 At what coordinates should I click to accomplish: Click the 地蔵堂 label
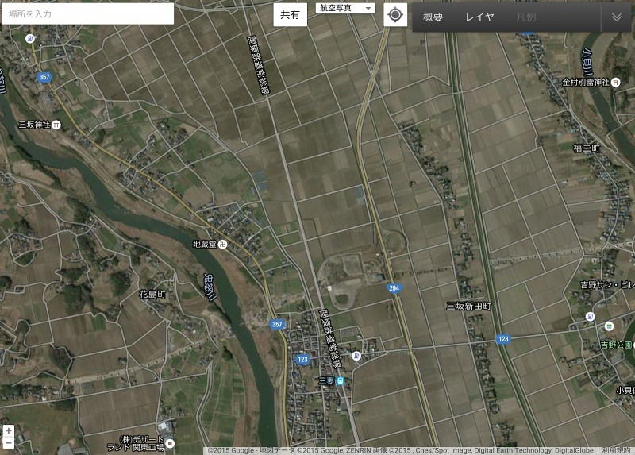(205, 244)
